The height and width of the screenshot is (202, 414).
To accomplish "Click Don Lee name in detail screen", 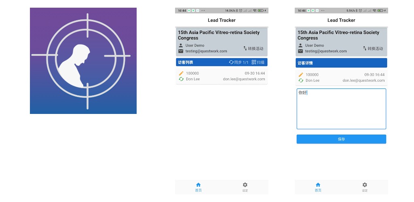I will tap(313, 80).
